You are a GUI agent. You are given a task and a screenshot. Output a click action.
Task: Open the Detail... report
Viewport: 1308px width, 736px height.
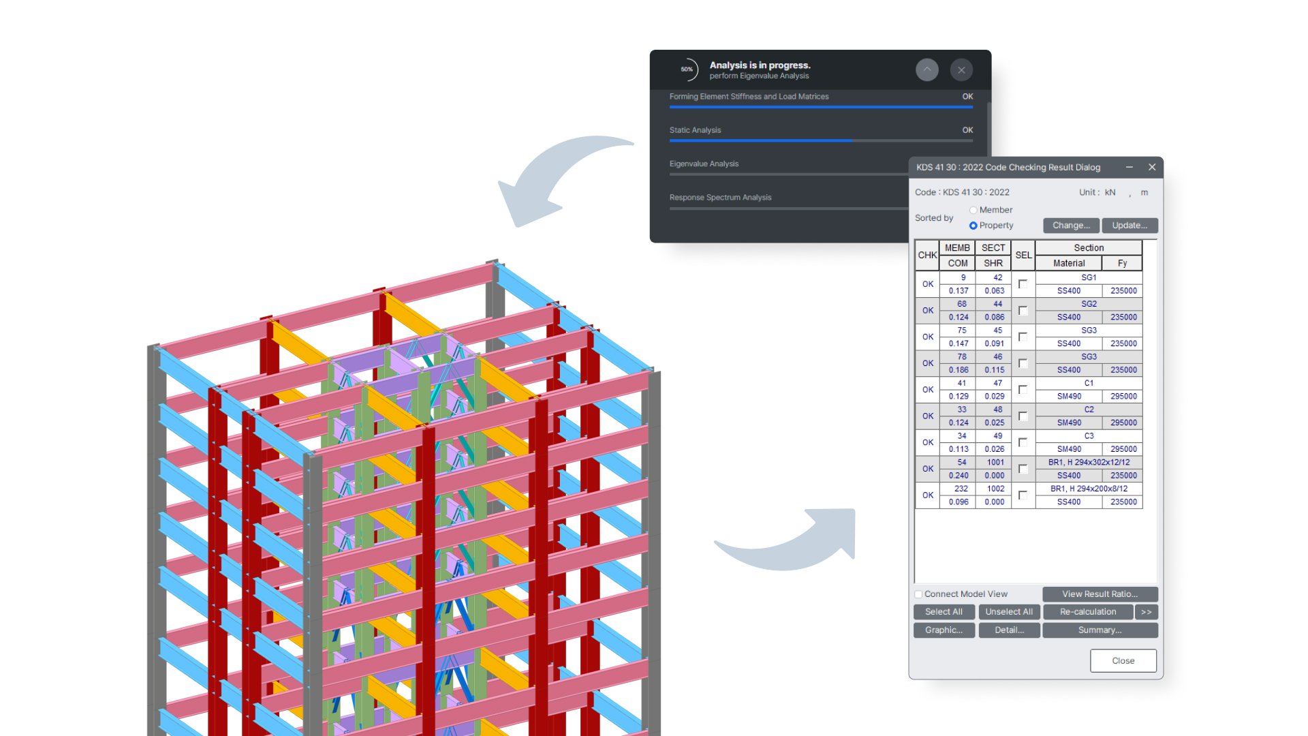click(1009, 630)
